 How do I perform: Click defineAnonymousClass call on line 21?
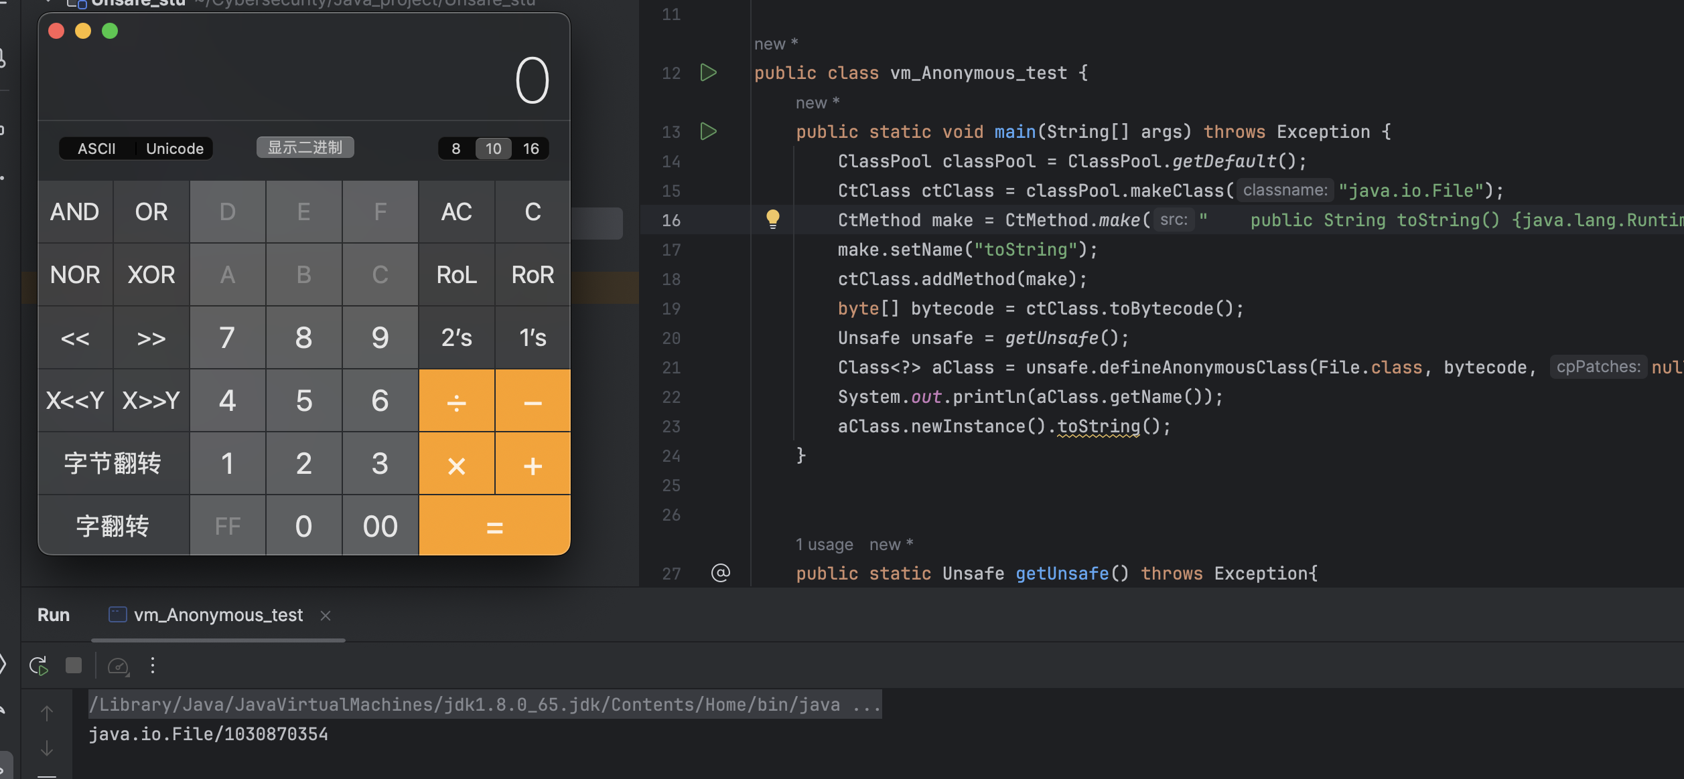[1203, 367]
